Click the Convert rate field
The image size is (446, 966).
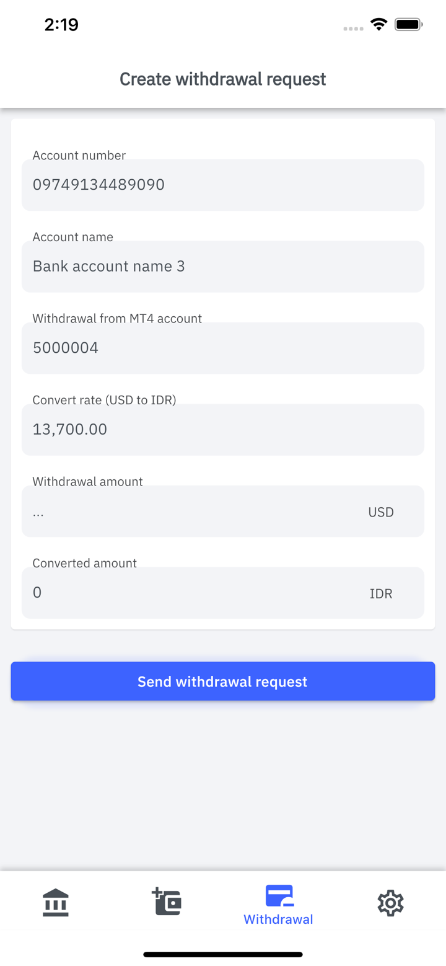tap(223, 429)
